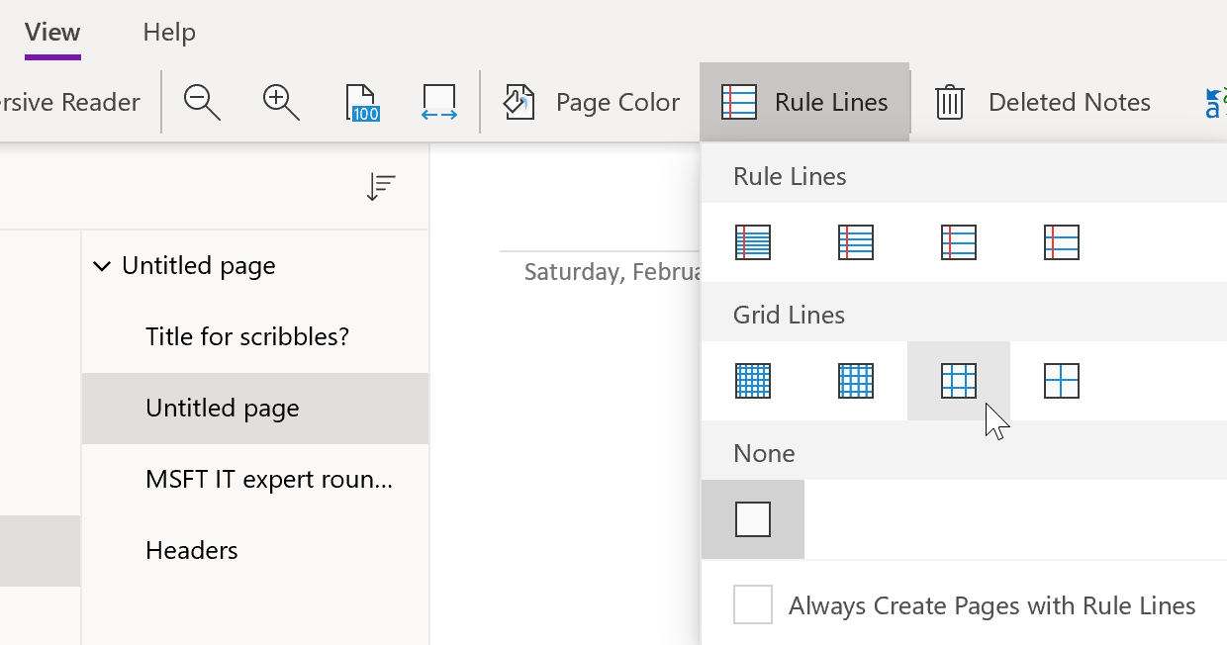
Task: Click the Page Width icon
Action: (x=439, y=102)
